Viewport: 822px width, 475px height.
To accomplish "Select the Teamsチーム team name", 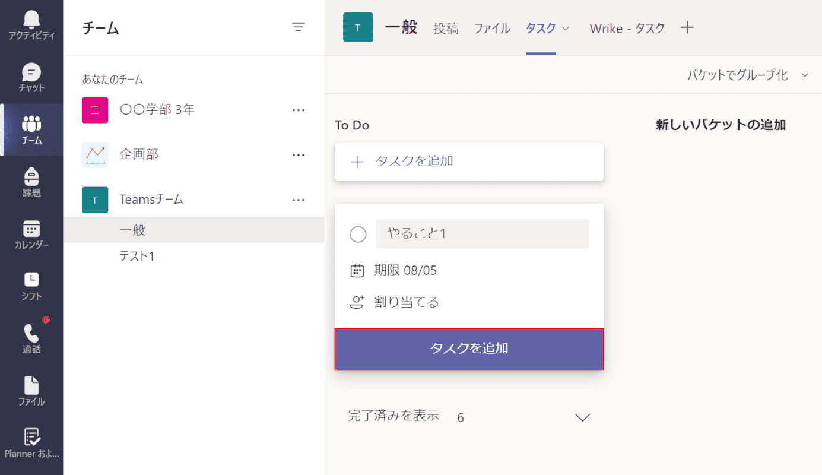I will 151,199.
